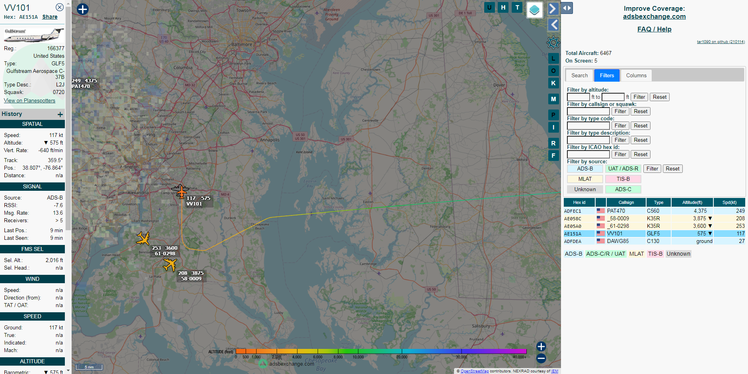Click the ICAO hex id filter input

pyautogui.click(x=588, y=155)
